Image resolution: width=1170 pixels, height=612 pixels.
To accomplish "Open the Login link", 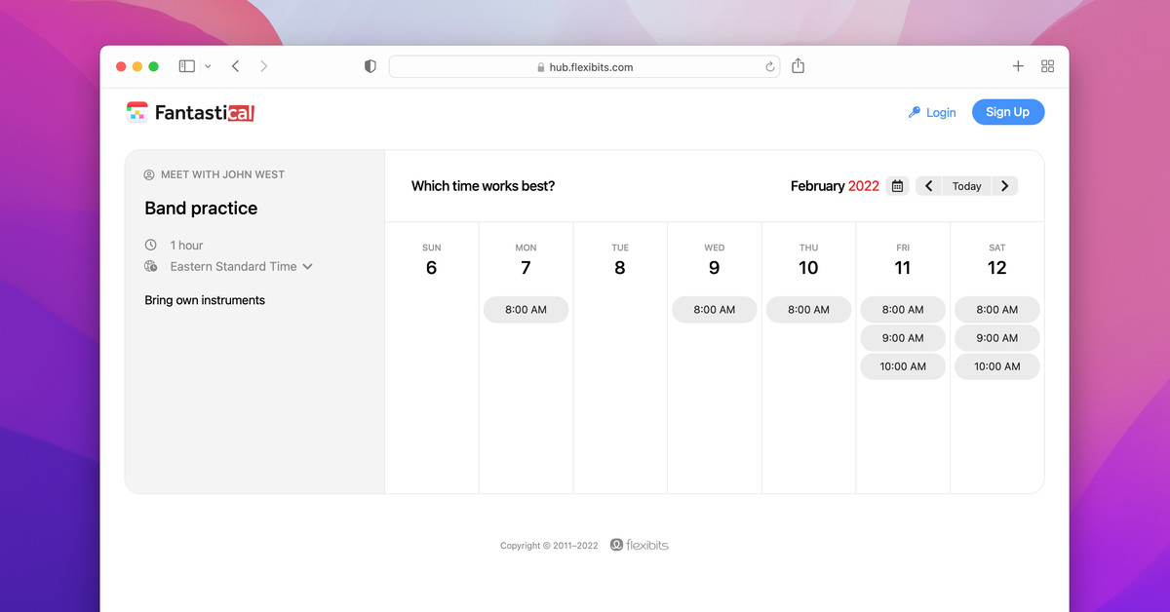I will [x=931, y=113].
